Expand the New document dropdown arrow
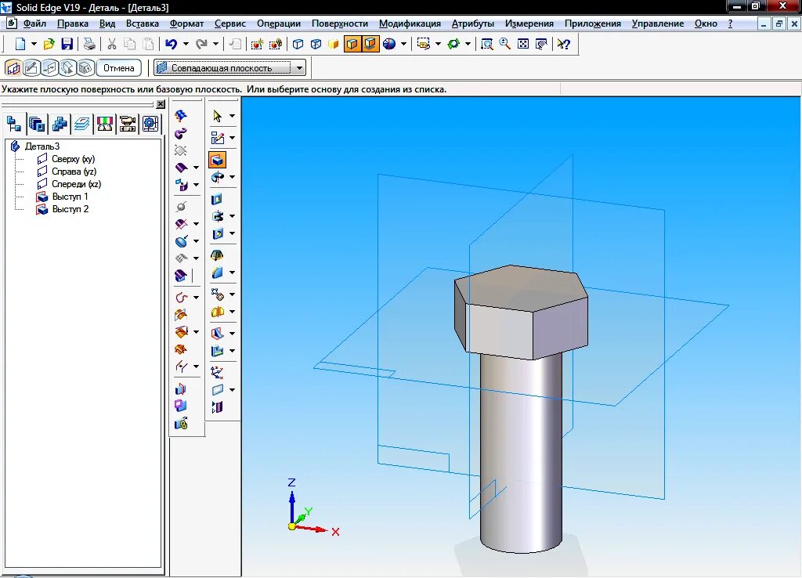Screen dimensions: 802x578 (34, 44)
